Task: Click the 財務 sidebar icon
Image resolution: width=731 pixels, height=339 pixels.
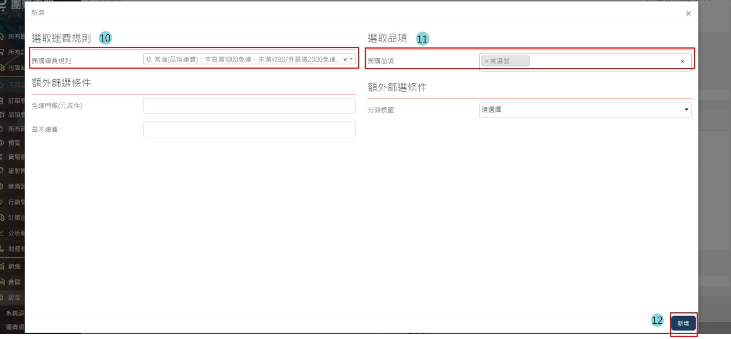Action: 3,249
